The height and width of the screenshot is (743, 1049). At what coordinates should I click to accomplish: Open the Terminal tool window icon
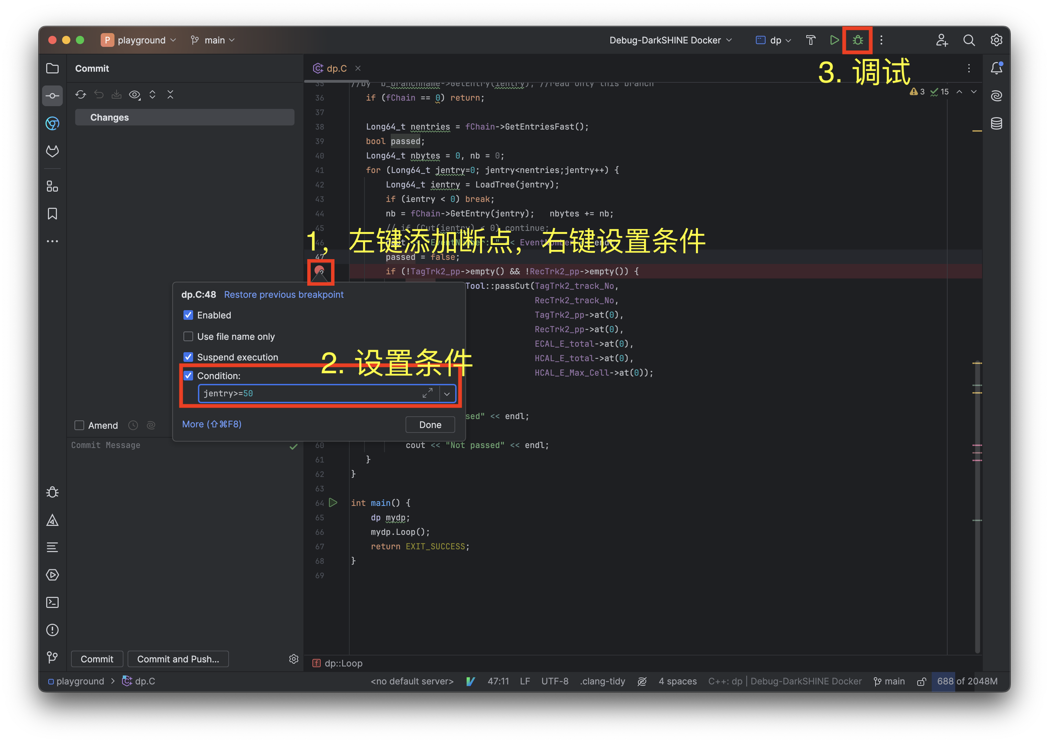tap(52, 602)
